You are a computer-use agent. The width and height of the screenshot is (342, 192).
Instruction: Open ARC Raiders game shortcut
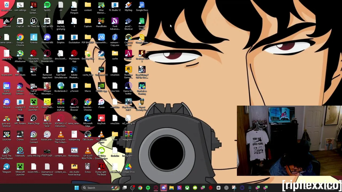pos(20,120)
